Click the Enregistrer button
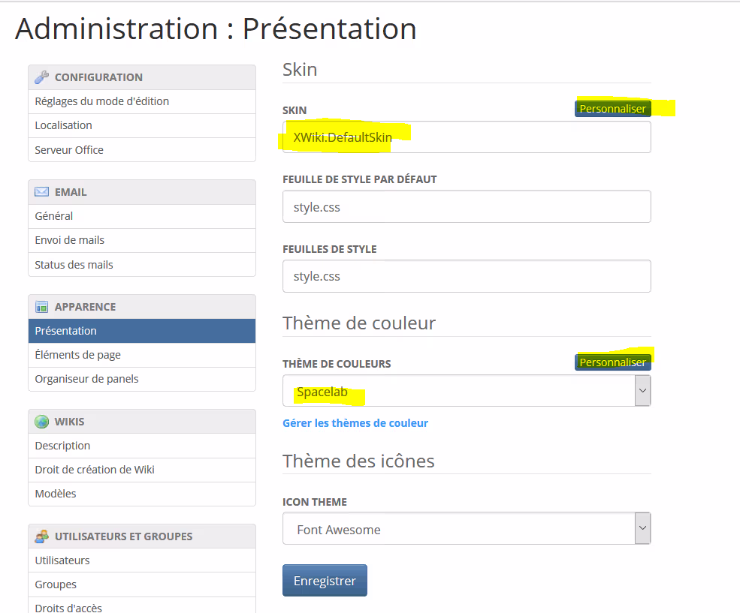740x613 pixels. tap(325, 581)
